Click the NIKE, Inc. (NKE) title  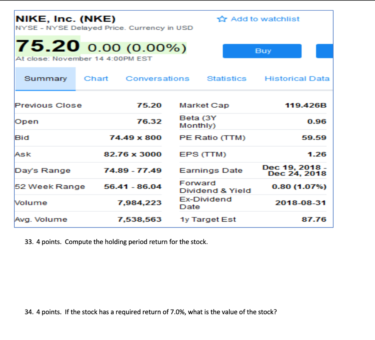[x=66, y=19]
